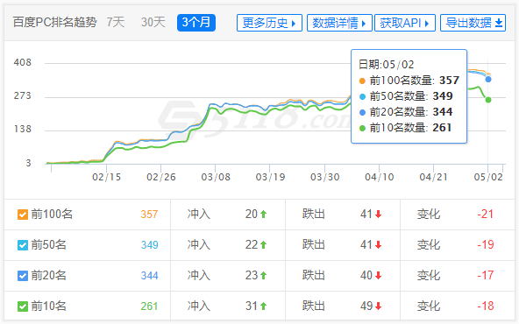The height and width of the screenshot is (324, 519).
Task: Click the 04/10 date on the x-axis
Action: [x=380, y=177]
